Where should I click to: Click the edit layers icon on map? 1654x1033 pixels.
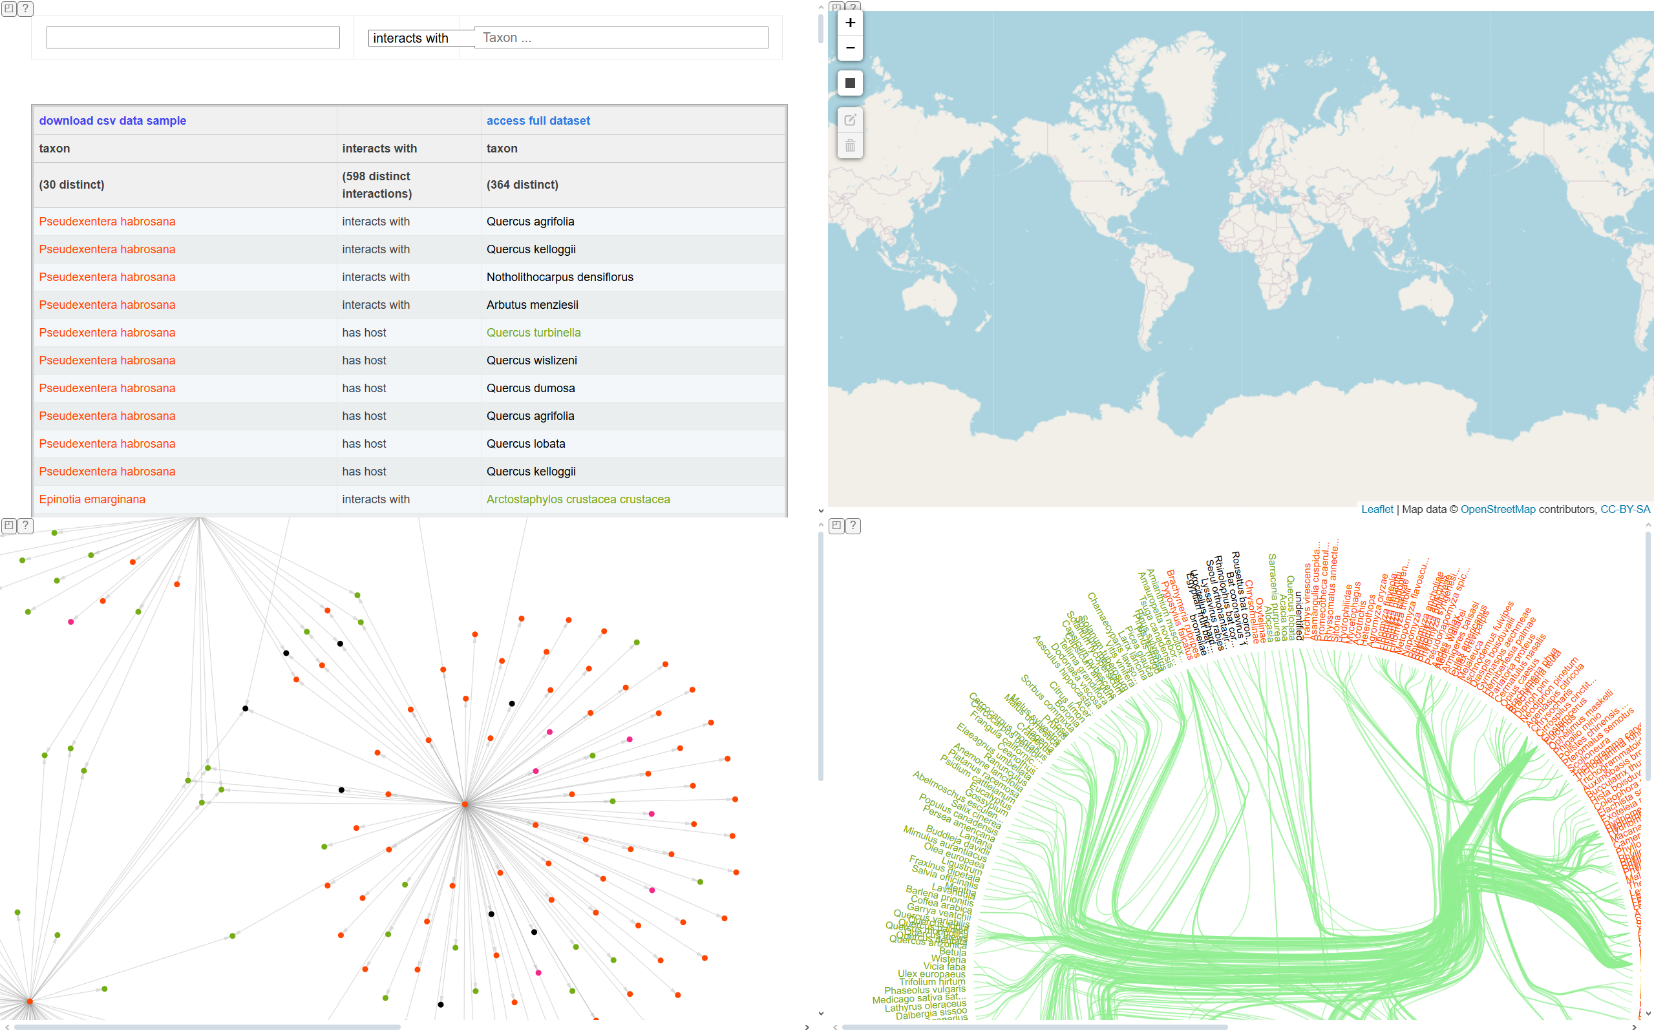(849, 120)
